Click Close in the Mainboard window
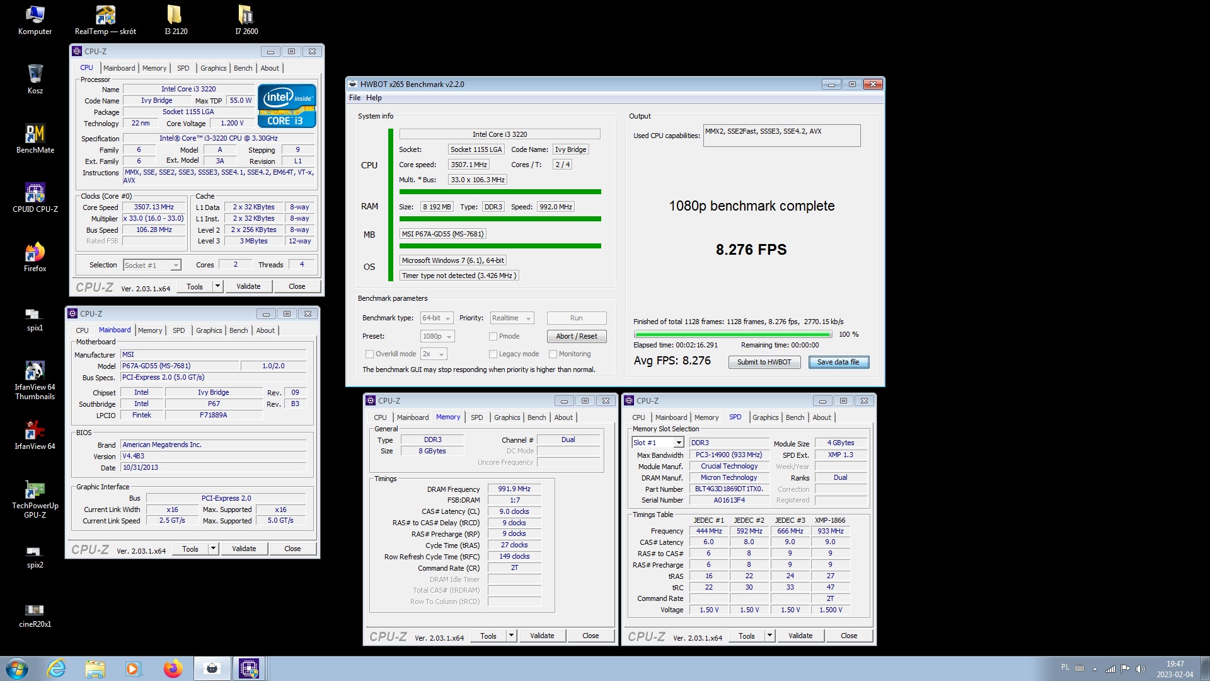Image resolution: width=1210 pixels, height=681 pixels. 292,549
